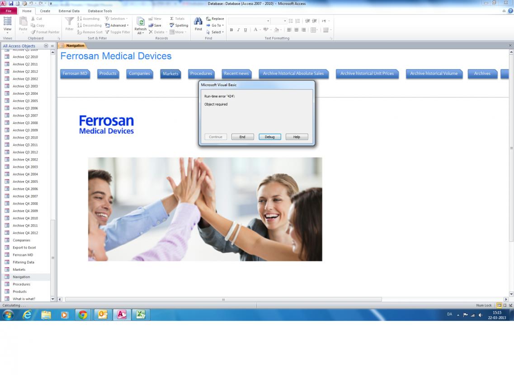Image resolution: width=514 pixels, height=375 pixels.
Task: Click the Cut command
Action: [36, 19]
